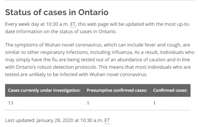Viewport: 198px width, 127px height.
Task: Select 'Confirmed cases' column header
Action: click(170, 90)
